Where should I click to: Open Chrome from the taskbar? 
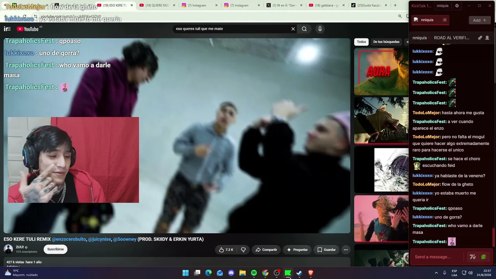coord(265,273)
